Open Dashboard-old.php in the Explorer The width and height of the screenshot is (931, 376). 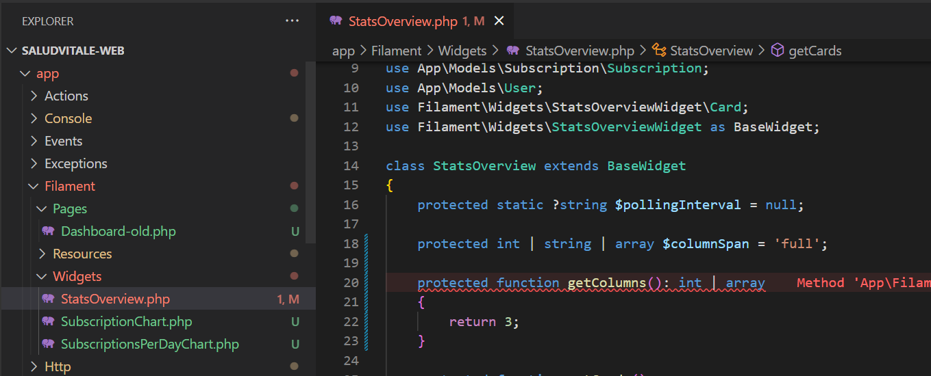(118, 231)
